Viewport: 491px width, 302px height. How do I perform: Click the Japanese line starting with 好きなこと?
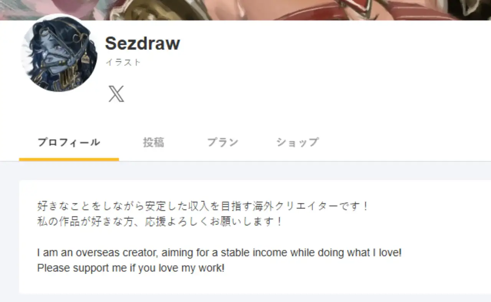click(203, 206)
